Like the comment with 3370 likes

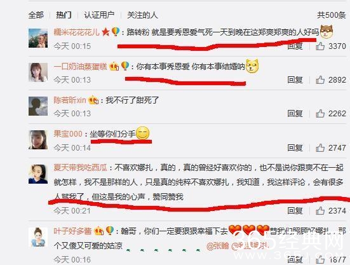(x=320, y=46)
